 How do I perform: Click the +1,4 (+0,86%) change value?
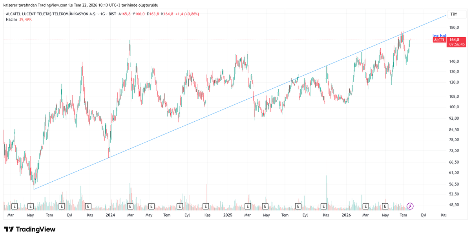coord(187,14)
